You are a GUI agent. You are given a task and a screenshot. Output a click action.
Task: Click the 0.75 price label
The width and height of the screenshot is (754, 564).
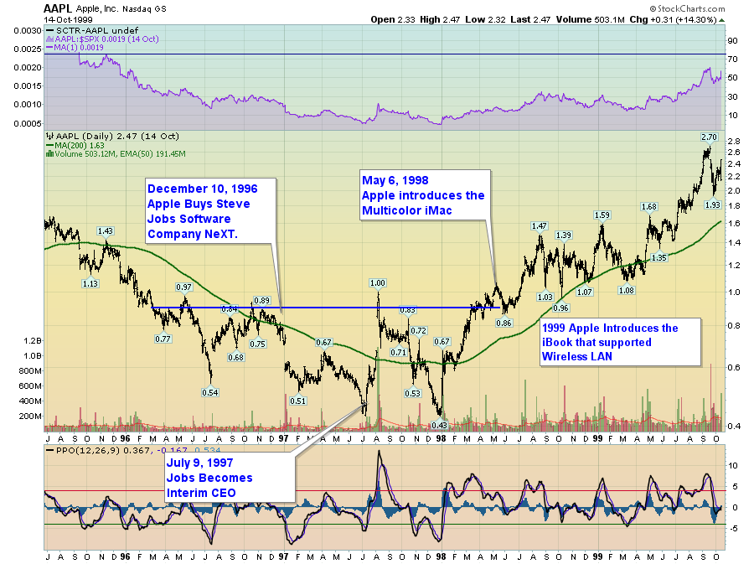257,344
